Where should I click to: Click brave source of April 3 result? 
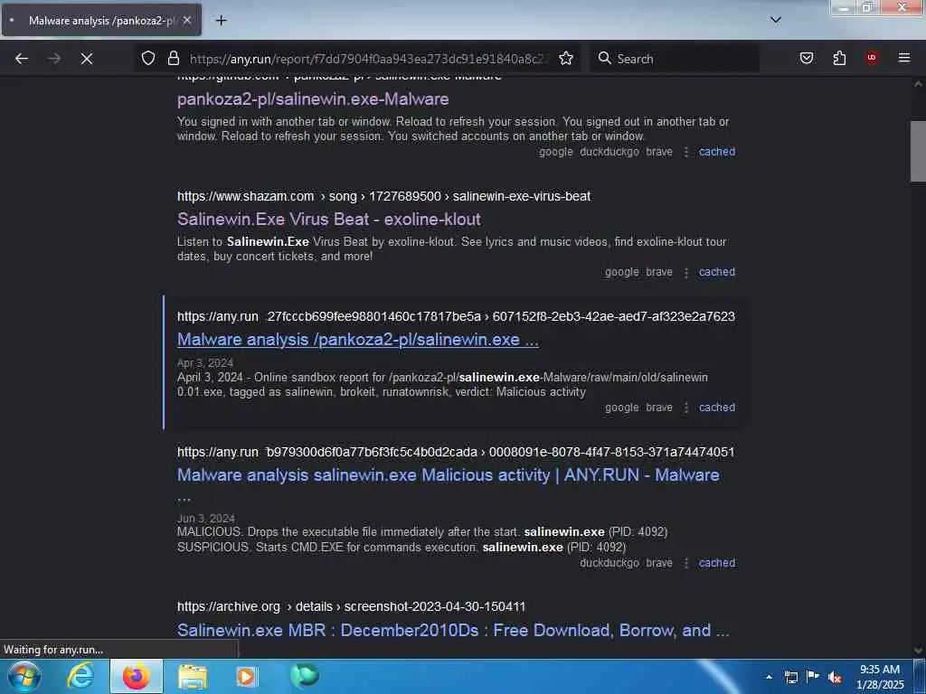[659, 408]
